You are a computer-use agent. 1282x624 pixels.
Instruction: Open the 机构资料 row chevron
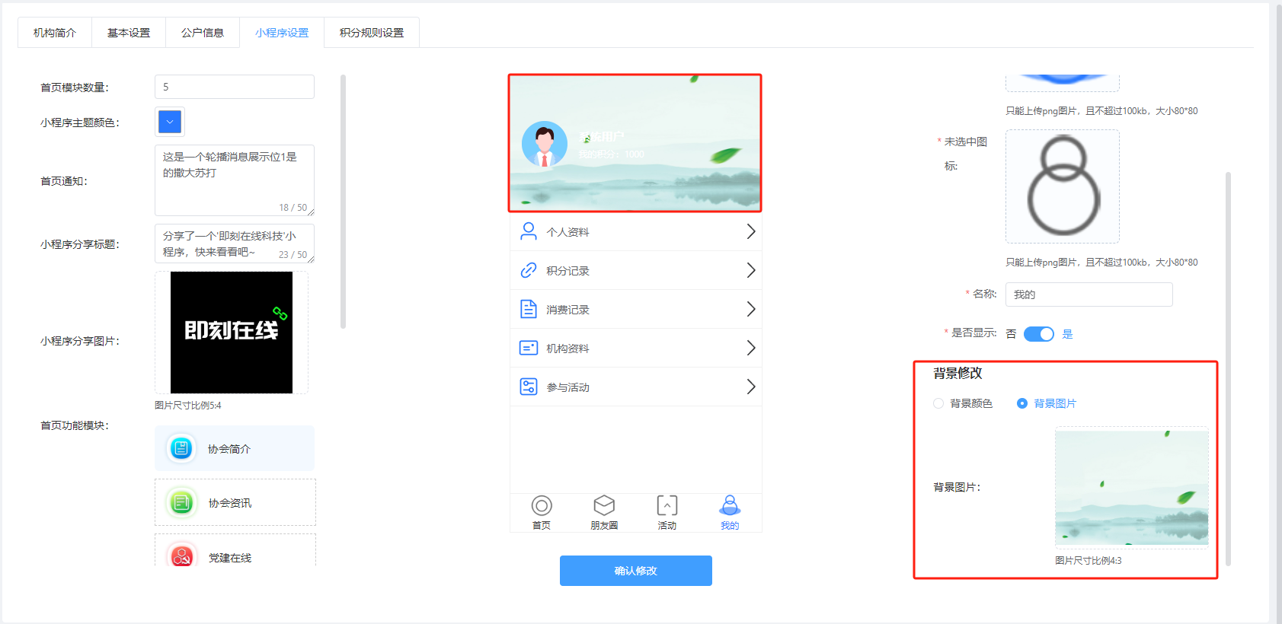coord(750,349)
